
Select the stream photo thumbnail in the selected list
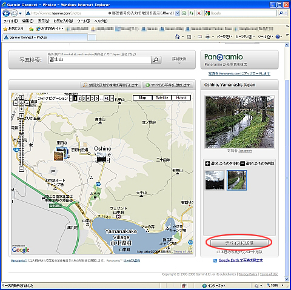[236, 180]
